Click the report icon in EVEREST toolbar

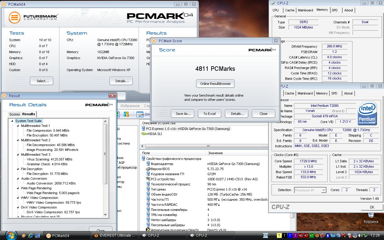point(139,114)
